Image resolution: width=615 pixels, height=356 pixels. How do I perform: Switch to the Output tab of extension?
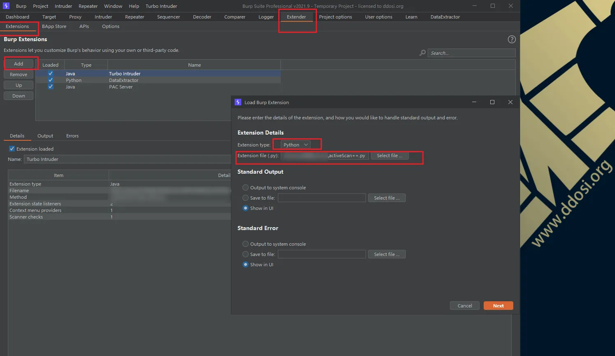pyautogui.click(x=45, y=136)
